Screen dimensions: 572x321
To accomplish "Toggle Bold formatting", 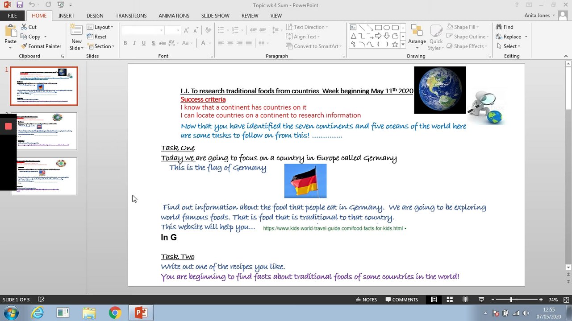I will 125,43.
